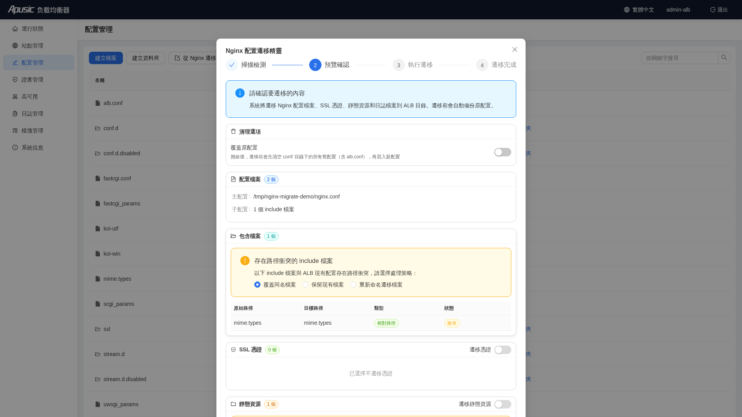Viewport: 742px width, 417px height.
Task: Open the stream.d folder row
Action: click(114, 354)
